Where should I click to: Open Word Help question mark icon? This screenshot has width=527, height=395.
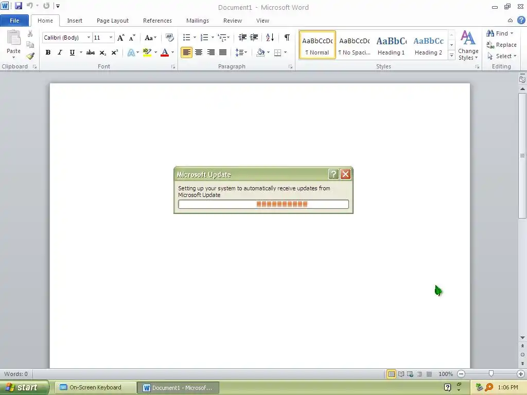tap(521, 20)
